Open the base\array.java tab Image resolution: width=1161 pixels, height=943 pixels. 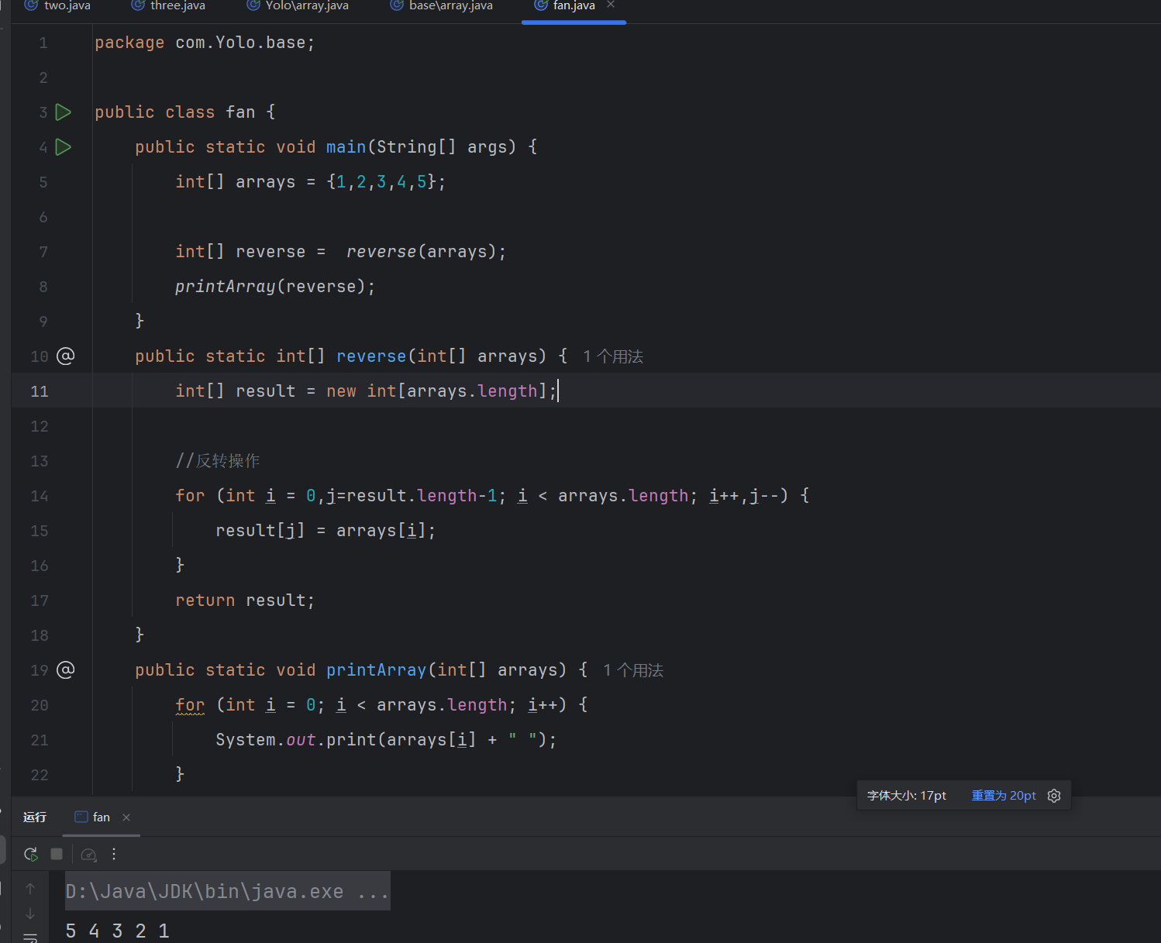(442, 5)
